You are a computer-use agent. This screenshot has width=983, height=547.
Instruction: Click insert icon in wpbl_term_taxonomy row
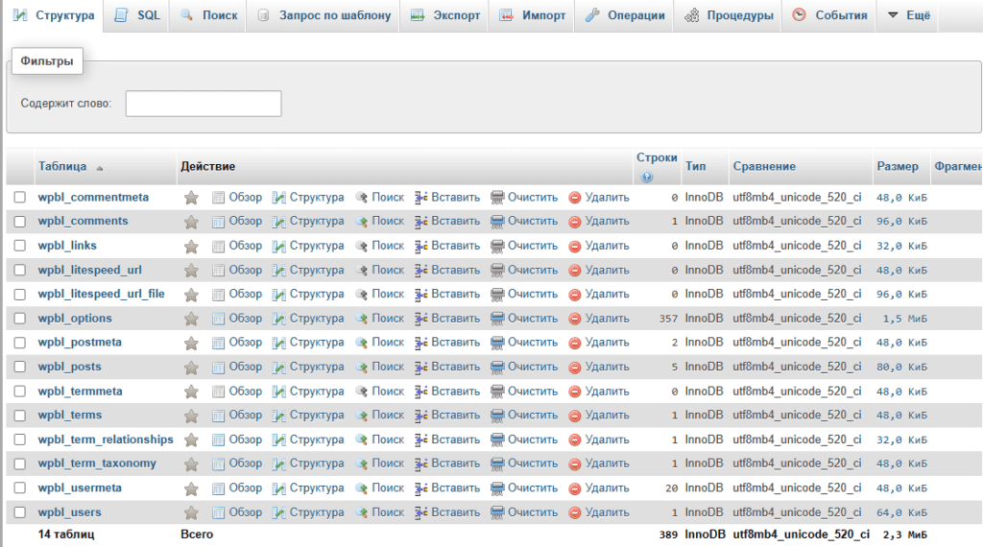pyautogui.click(x=421, y=464)
